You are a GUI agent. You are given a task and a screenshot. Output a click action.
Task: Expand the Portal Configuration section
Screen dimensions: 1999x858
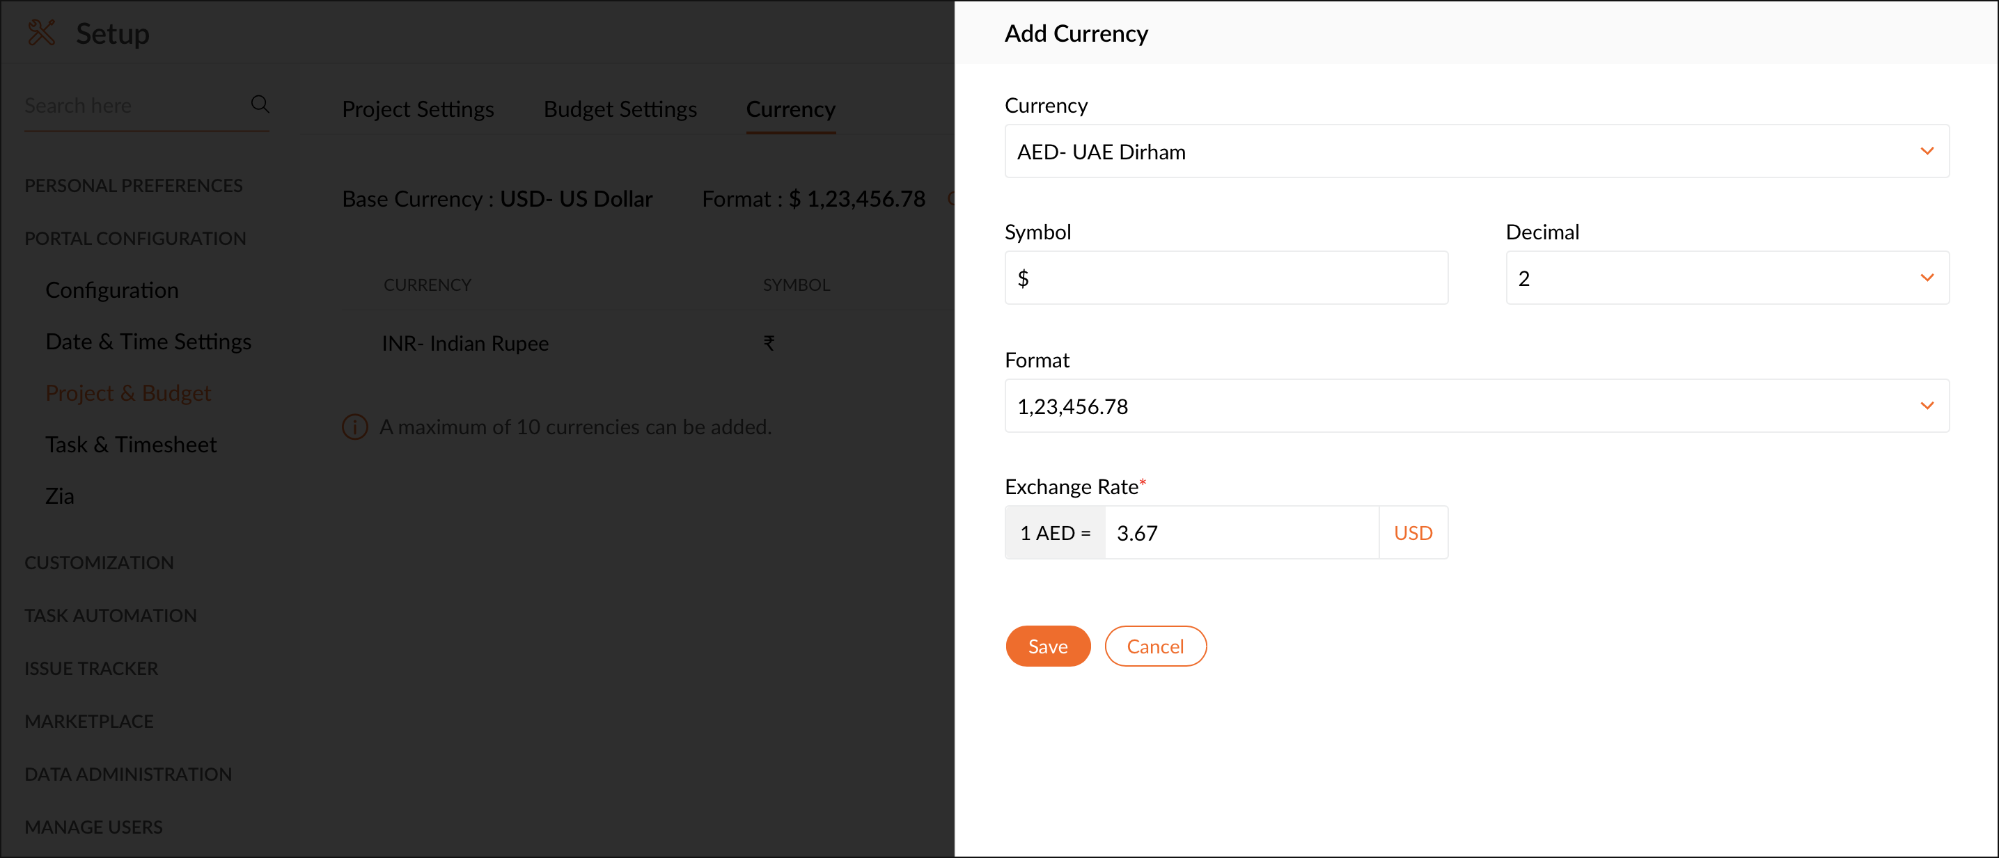tap(135, 238)
